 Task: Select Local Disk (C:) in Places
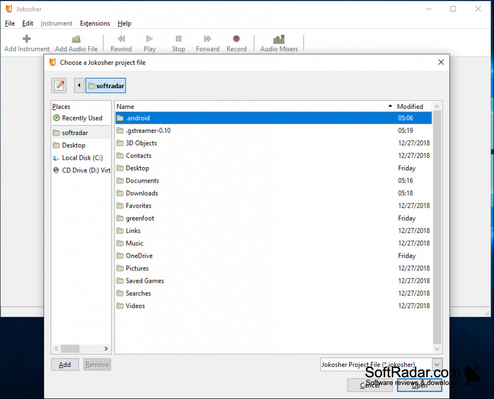(x=81, y=158)
